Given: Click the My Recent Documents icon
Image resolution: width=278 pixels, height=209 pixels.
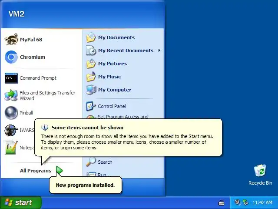Looking at the screenshot, I should (91, 51).
